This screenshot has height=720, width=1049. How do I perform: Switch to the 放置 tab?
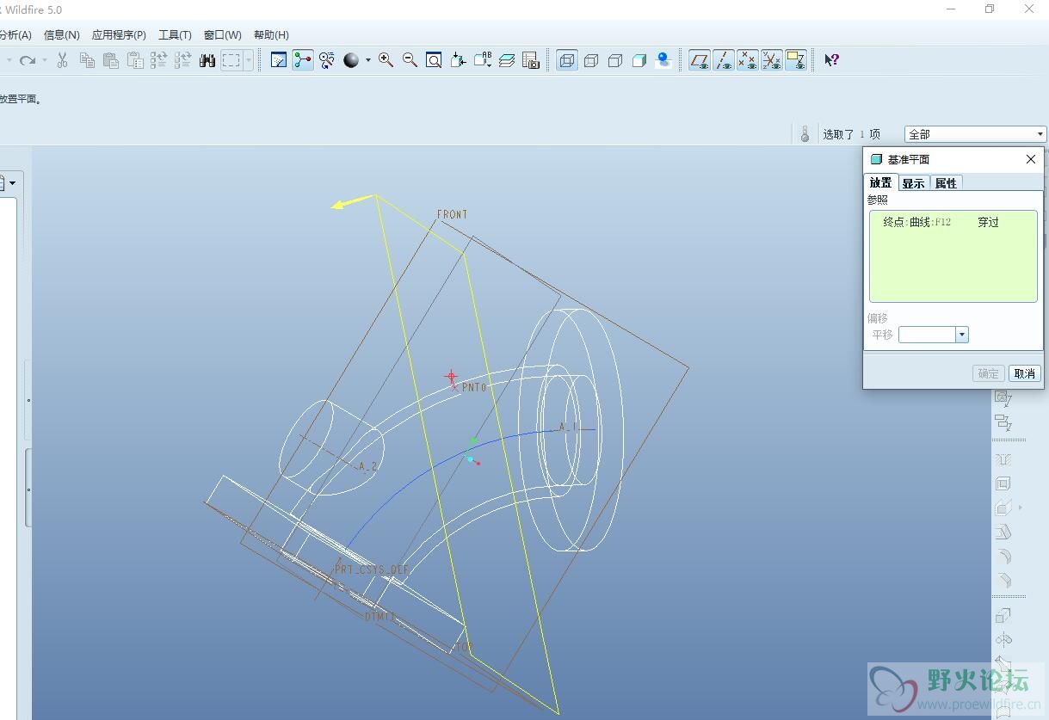(880, 182)
